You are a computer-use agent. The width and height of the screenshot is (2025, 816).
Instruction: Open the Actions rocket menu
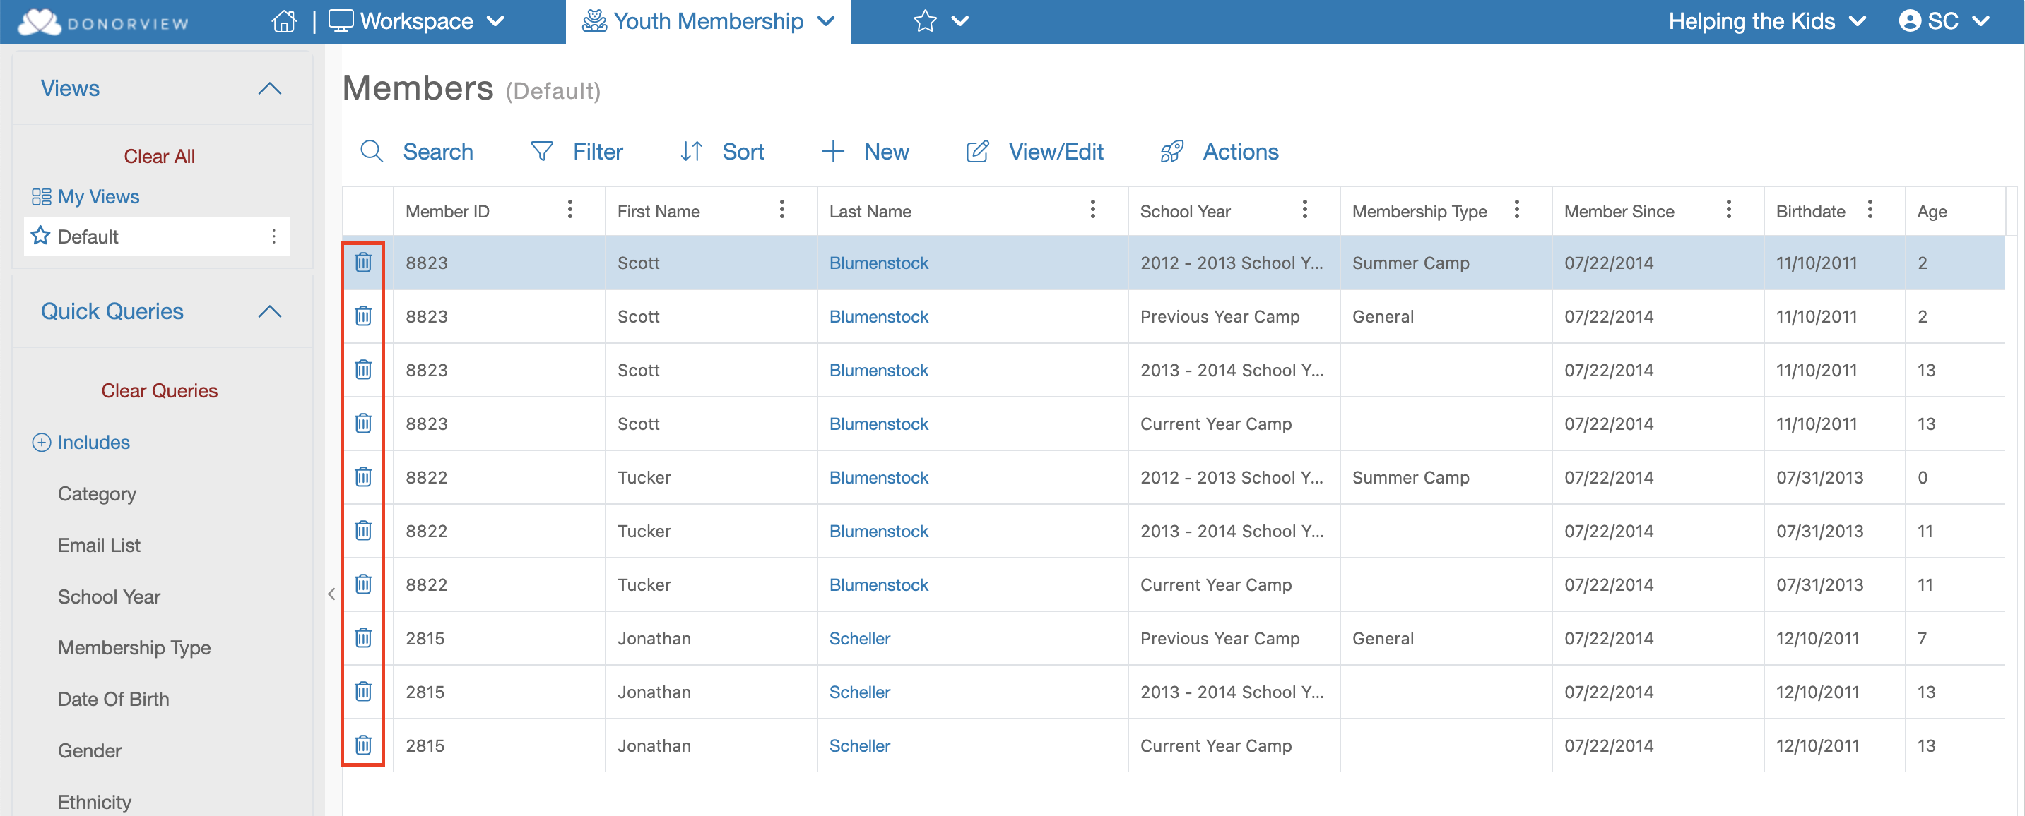(x=1171, y=151)
